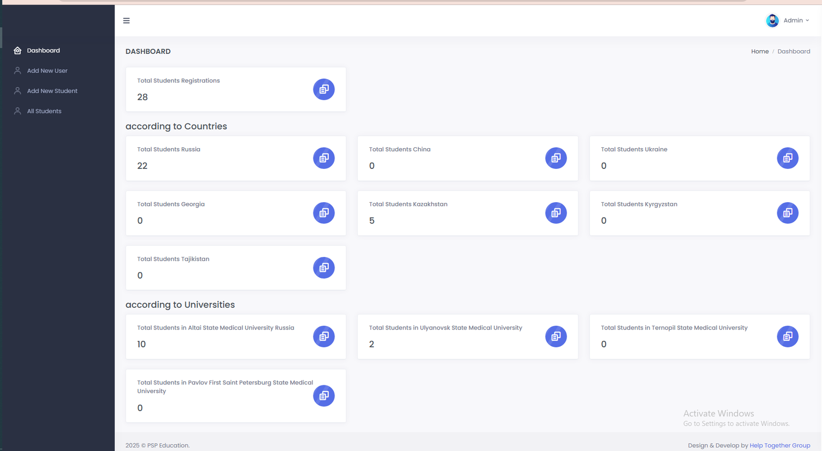Click the icon on the Total Students Tajikistan card
Viewport: 822px width, 451px height.
[x=324, y=268]
